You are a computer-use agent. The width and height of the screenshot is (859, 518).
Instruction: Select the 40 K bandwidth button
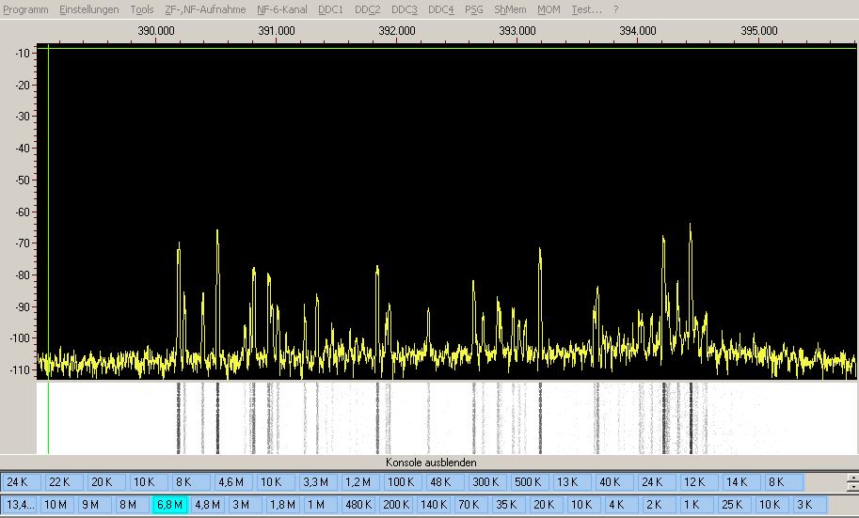point(616,482)
